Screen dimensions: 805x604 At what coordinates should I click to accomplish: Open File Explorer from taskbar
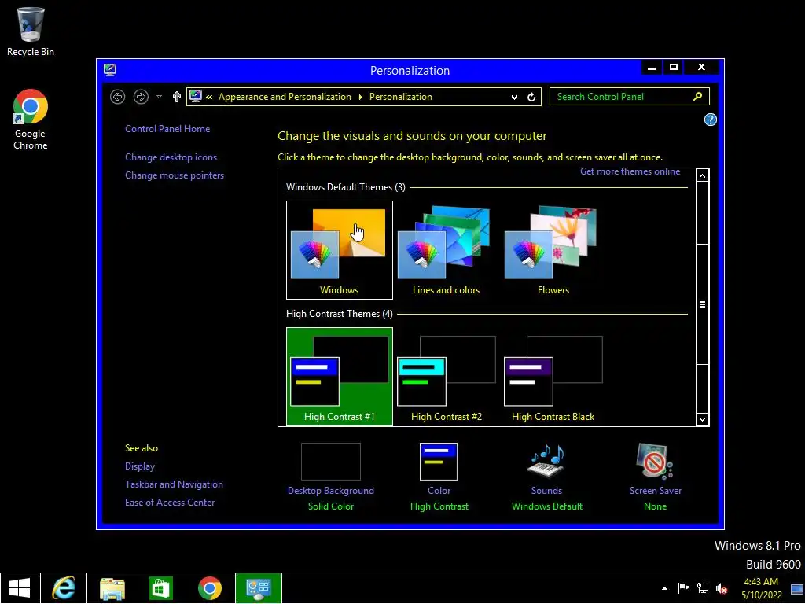pos(112,588)
